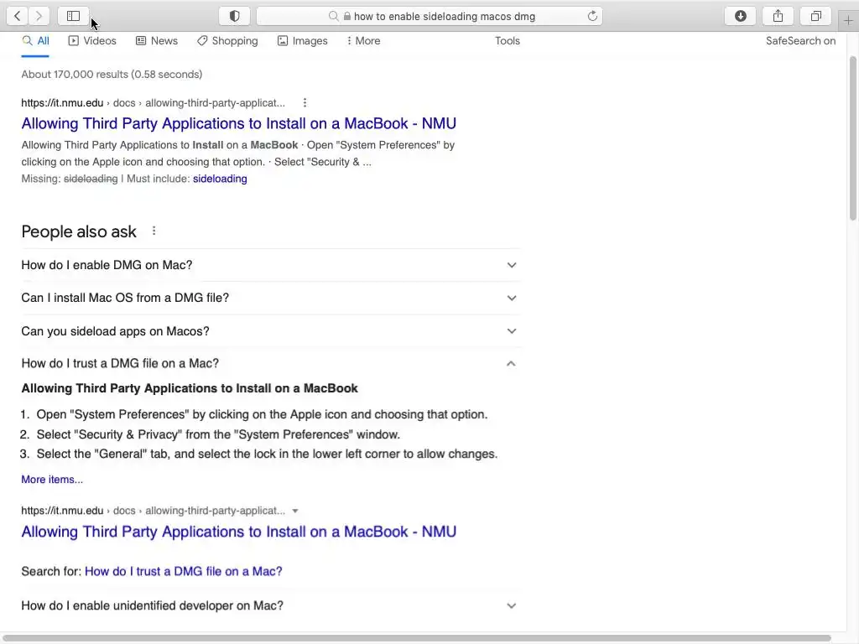Reload the page with the refresh icon

click(592, 16)
